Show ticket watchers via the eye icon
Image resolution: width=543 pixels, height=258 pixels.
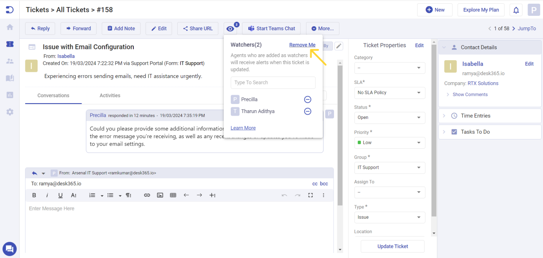point(230,28)
